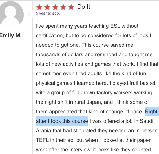159x154 pixels.
Task: Click the reviewer name Emily M.
Action: pos(11,35)
